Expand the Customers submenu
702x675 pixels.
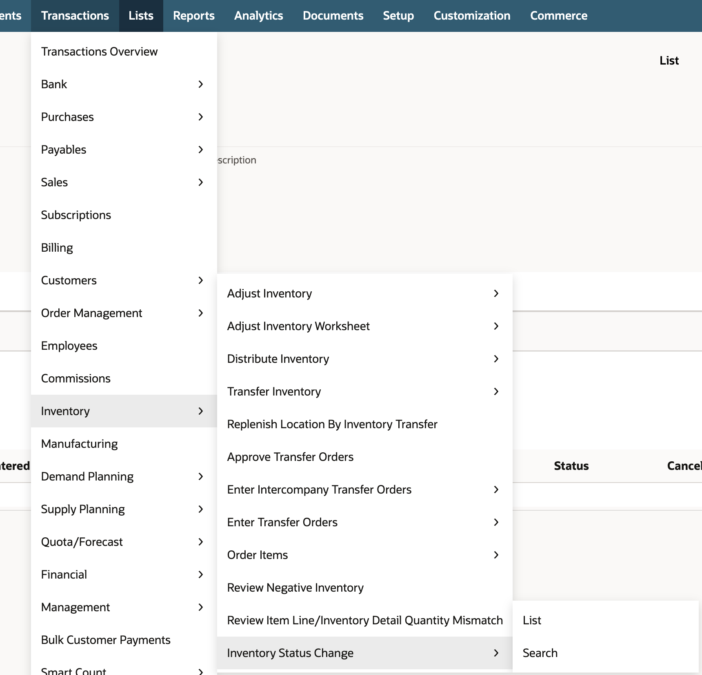coord(124,280)
